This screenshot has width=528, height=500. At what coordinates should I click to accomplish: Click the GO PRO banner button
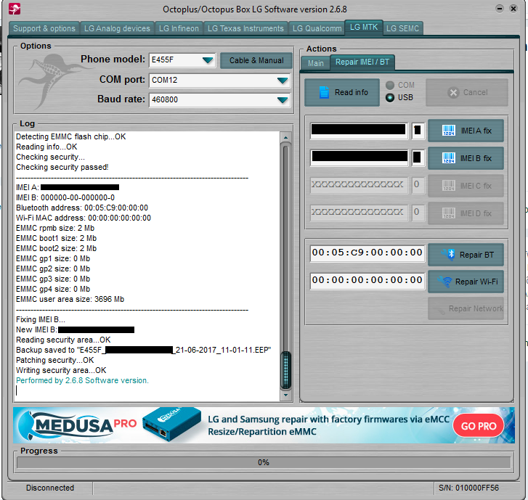tap(478, 426)
